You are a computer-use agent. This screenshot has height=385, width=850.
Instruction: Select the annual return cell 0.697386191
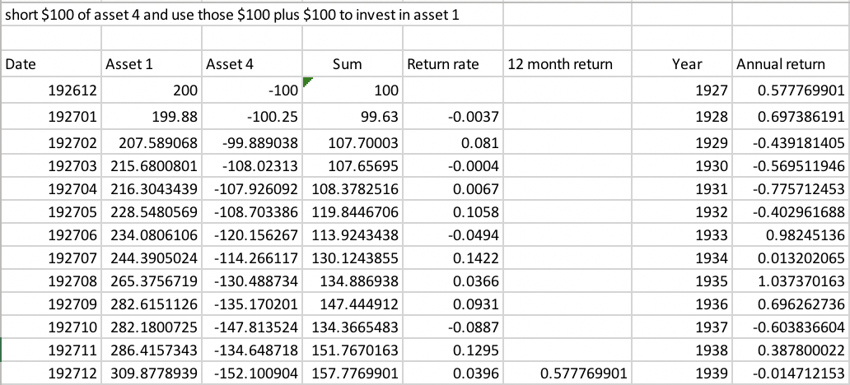(791, 115)
